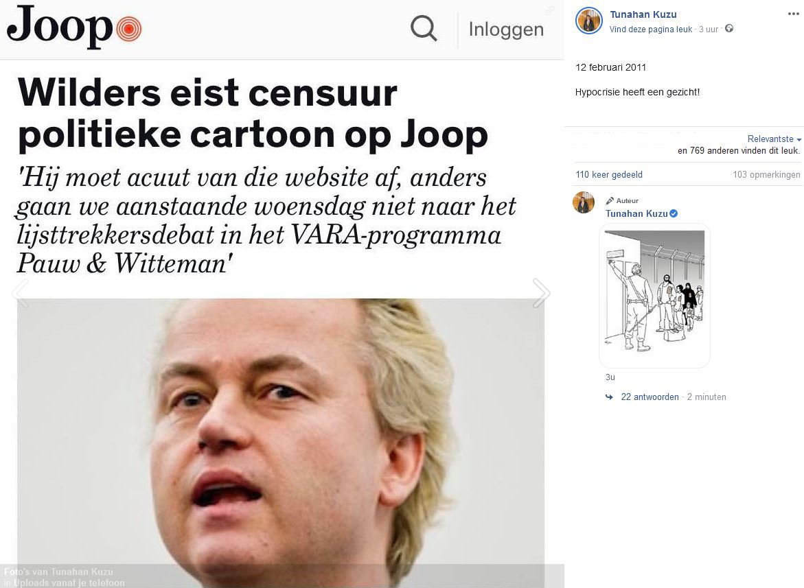Open the Joop logo homepage
The image size is (804, 588).
tap(74, 27)
